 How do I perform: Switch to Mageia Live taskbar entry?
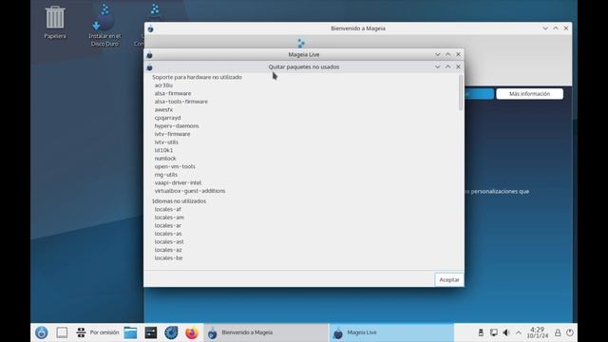coord(391,332)
